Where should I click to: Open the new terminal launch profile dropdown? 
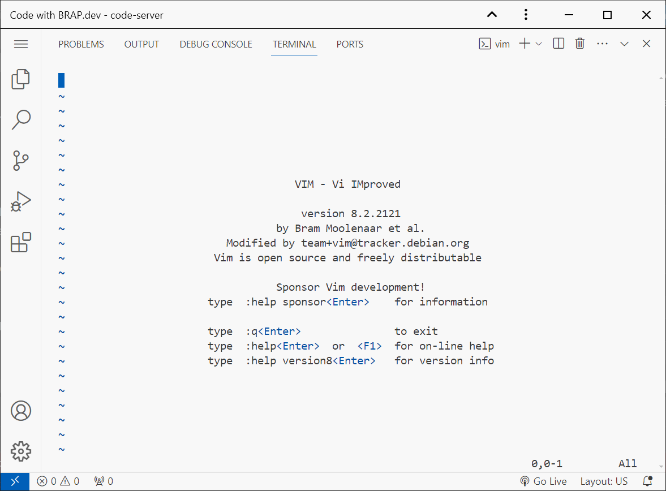pyautogui.click(x=539, y=43)
